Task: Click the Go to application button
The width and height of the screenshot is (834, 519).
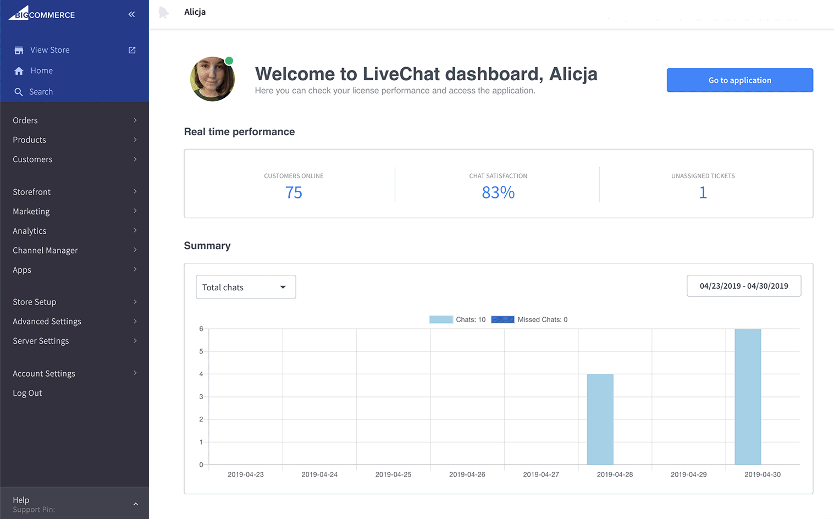Action: 739,80
